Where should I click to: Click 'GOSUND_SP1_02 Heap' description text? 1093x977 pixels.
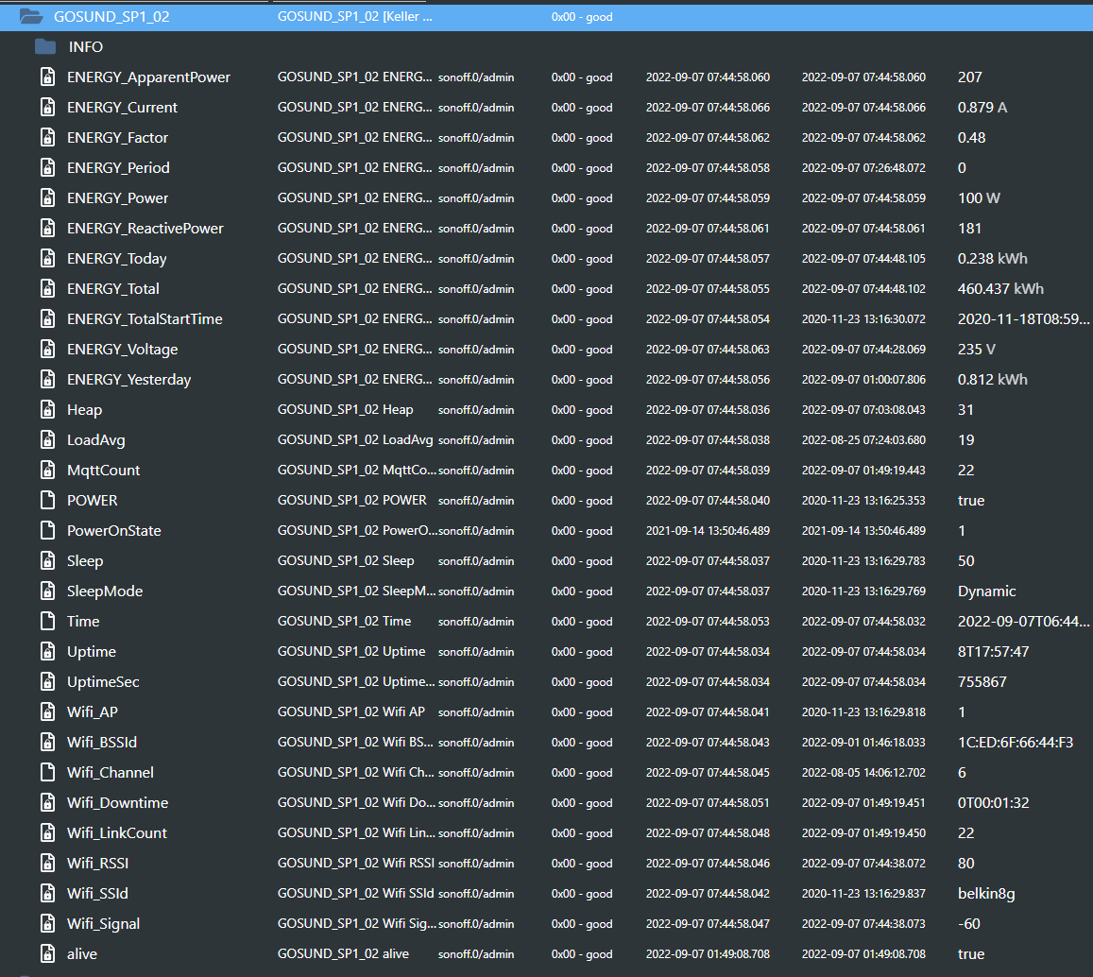point(345,409)
